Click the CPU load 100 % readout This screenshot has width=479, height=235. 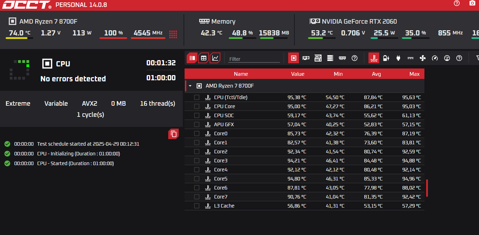[x=113, y=33]
